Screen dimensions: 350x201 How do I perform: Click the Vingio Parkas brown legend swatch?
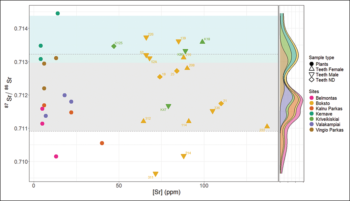tap(311, 130)
